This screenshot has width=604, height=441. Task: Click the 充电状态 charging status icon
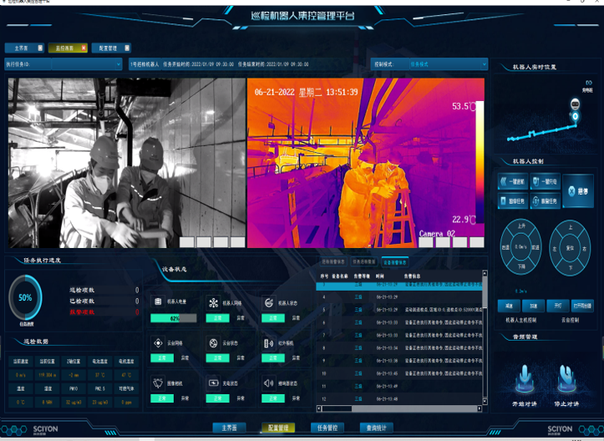coord(213,383)
